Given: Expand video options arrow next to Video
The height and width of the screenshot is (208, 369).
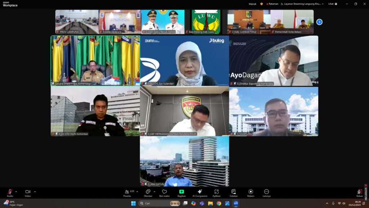Looking at the screenshot, I should point(35,192).
